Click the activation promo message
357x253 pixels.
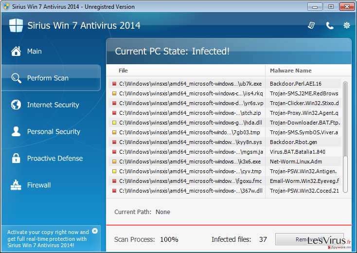48,238
